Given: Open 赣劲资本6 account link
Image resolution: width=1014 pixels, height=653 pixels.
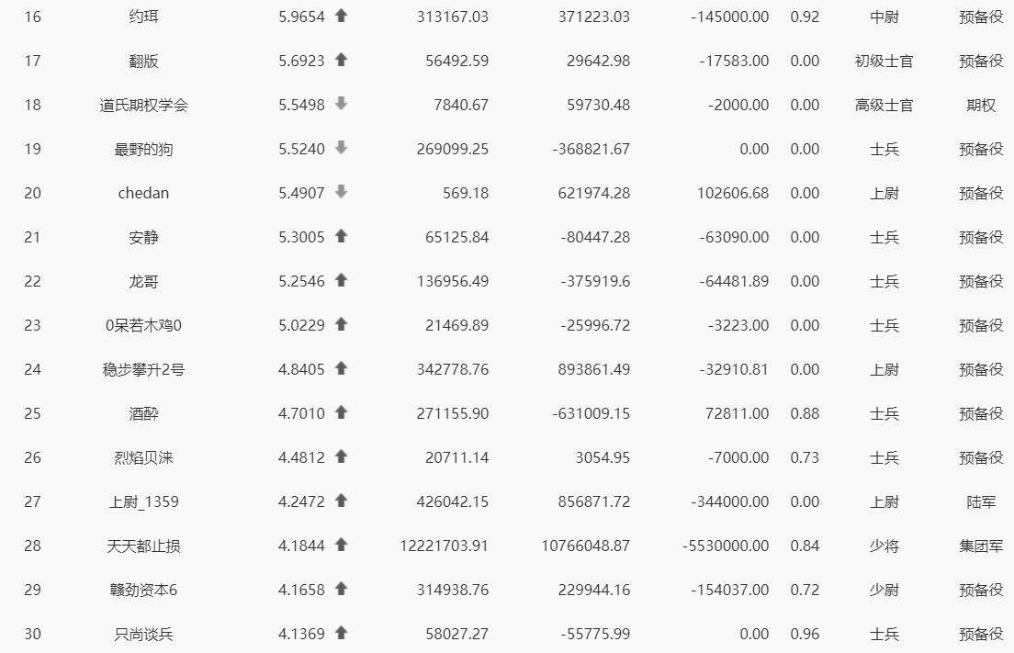Looking at the screenshot, I should click(x=143, y=590).
